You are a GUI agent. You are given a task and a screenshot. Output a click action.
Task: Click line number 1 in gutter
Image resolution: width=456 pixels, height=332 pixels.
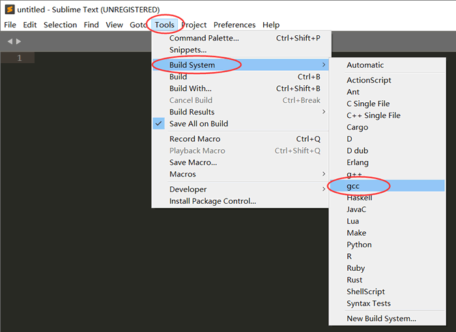20,58
